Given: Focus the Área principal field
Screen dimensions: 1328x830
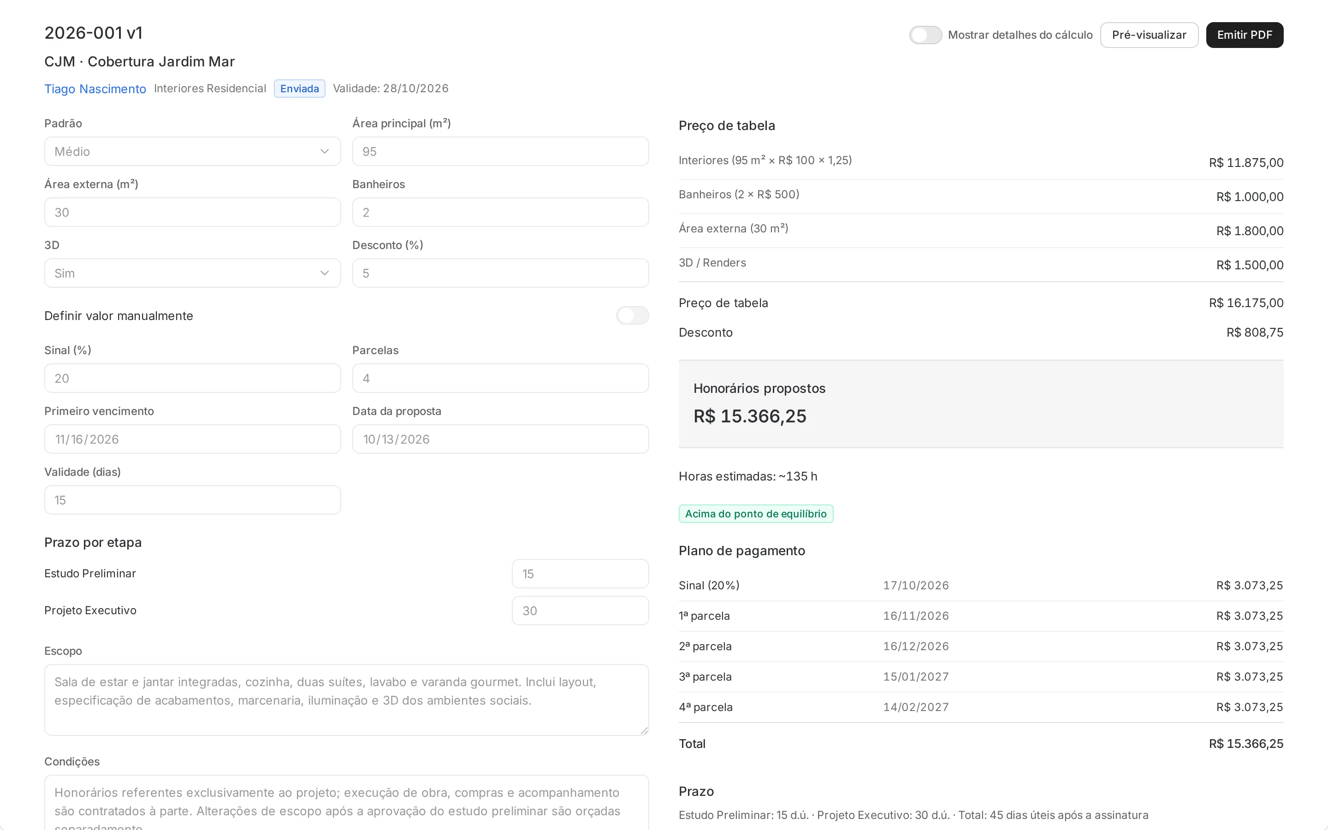Looking at the screenshot, I should pos(500,152).
